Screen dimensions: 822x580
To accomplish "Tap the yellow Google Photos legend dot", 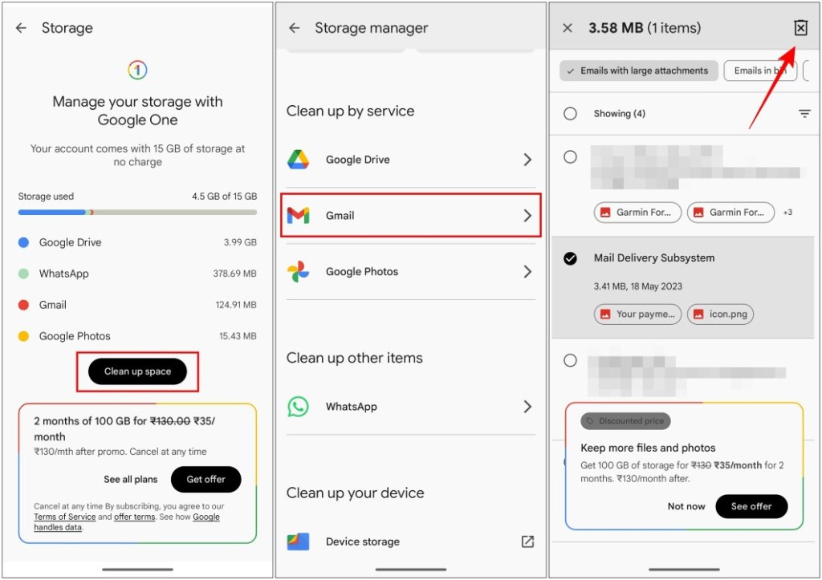I will (x=23, y=336).
